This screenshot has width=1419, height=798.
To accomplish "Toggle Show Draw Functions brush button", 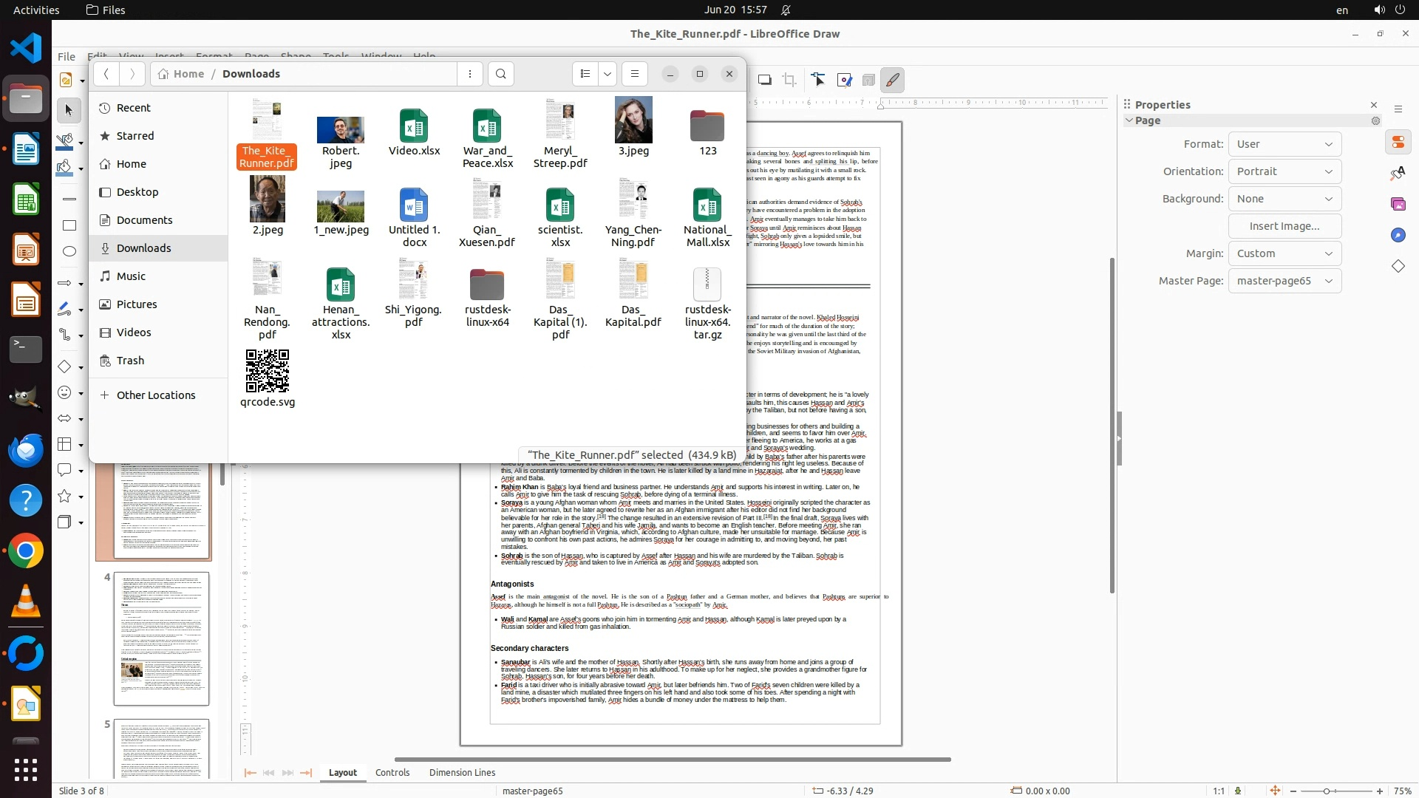I will coord(893,80).
